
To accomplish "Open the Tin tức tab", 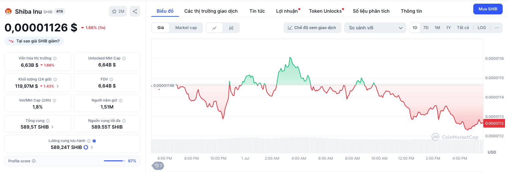I will coord(257,11).
